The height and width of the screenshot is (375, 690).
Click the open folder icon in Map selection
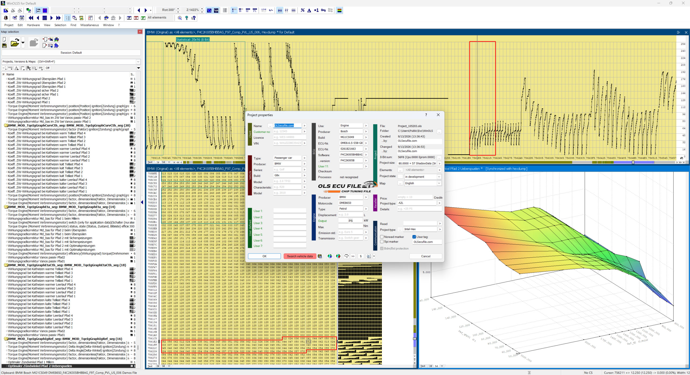(15, 43)
